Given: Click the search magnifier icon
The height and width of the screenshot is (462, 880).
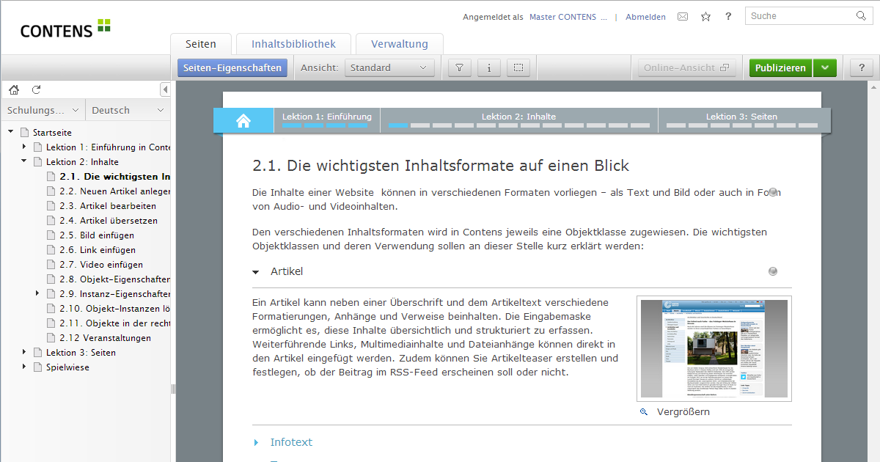Looking at the screenshot, I should click(861, 16).
